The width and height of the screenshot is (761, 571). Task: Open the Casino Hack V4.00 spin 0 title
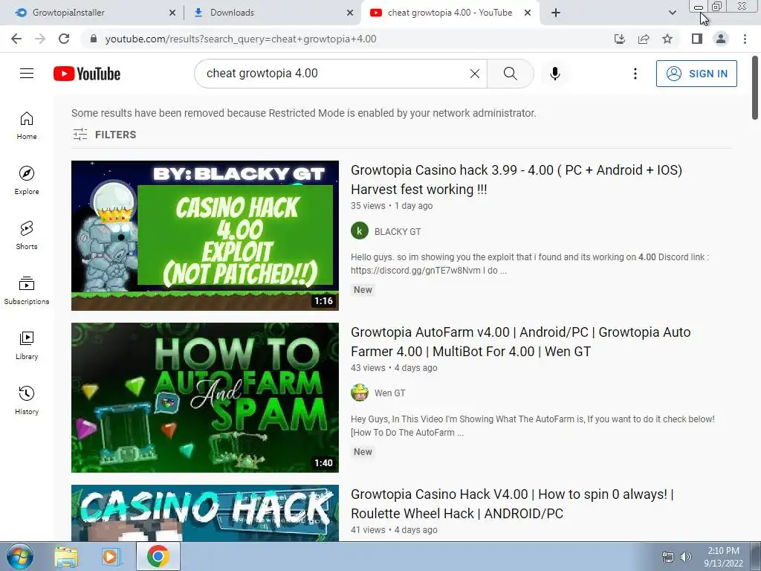512,504
